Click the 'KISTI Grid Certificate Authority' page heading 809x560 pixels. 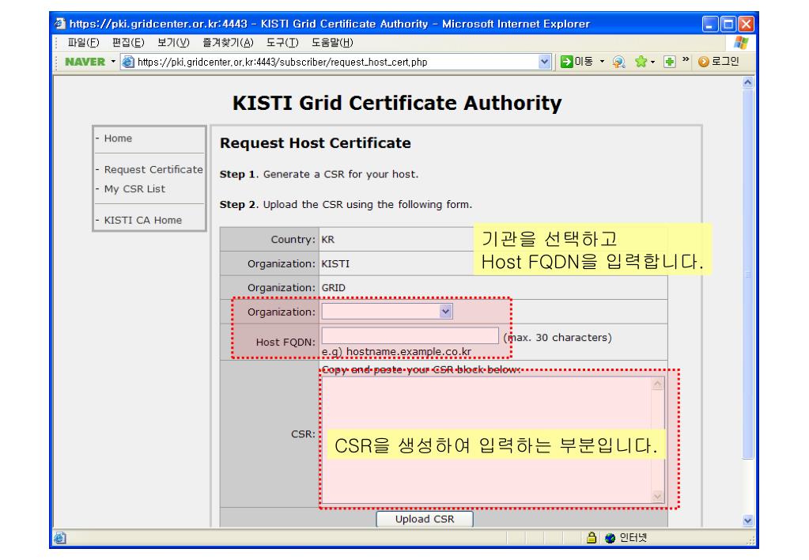tap(397, 104)
